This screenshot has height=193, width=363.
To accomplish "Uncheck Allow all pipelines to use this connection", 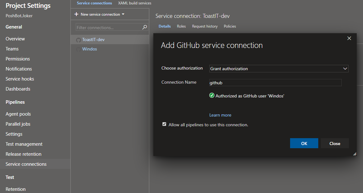I will click(x=164, y=124).
